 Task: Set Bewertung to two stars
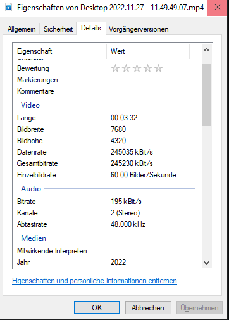(x=126, y=68)
